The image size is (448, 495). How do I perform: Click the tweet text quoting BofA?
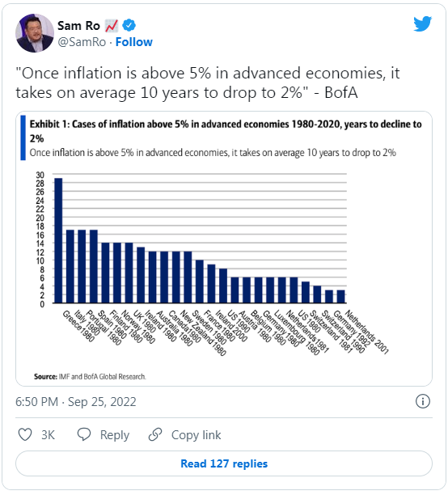(x=208, y=82)
